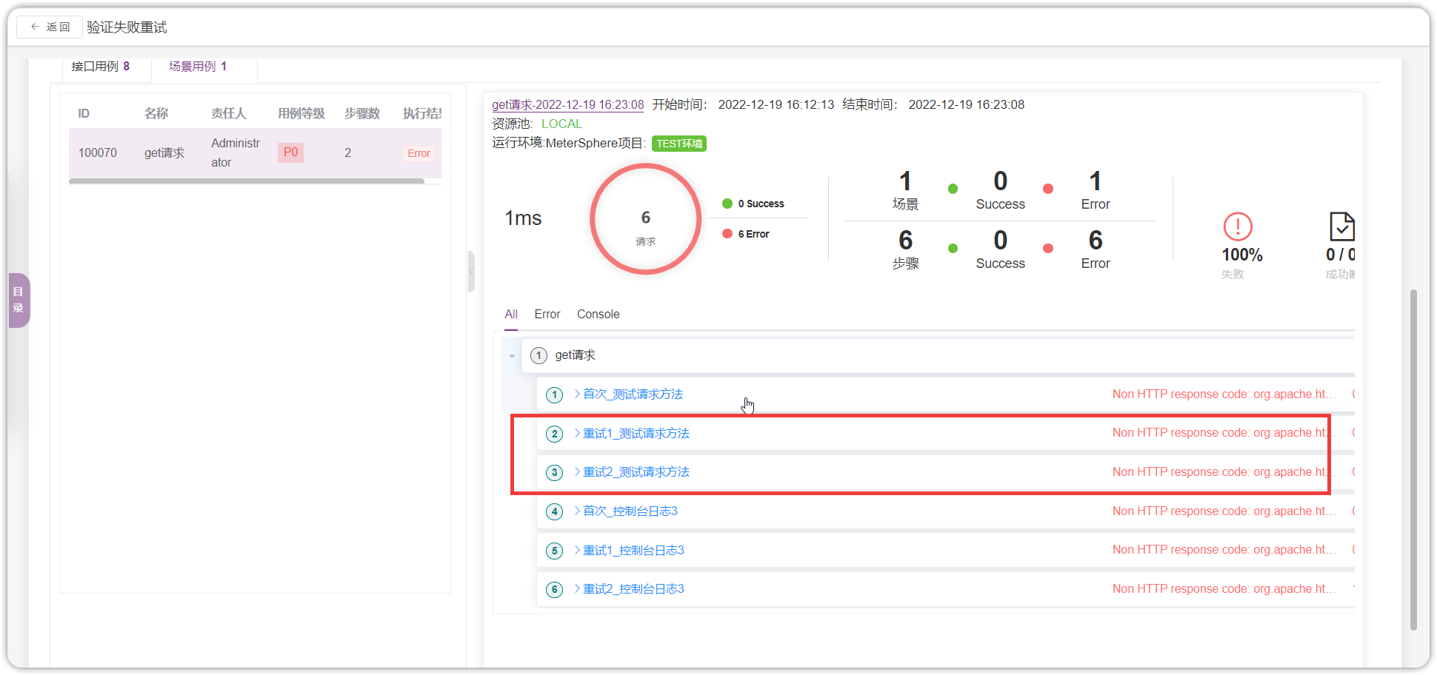Click the vertical page scrollbar on the right
Image resolution: width=1437 pixels, height=675 pixels.
[x=1413, y=459]
